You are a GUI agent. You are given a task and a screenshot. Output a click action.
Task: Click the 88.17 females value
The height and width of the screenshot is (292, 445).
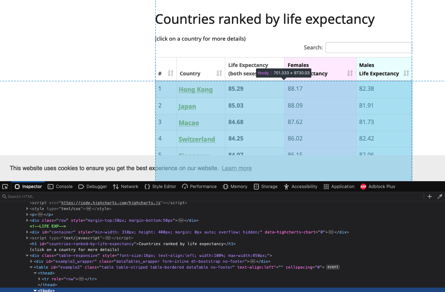tap(295, 89)
